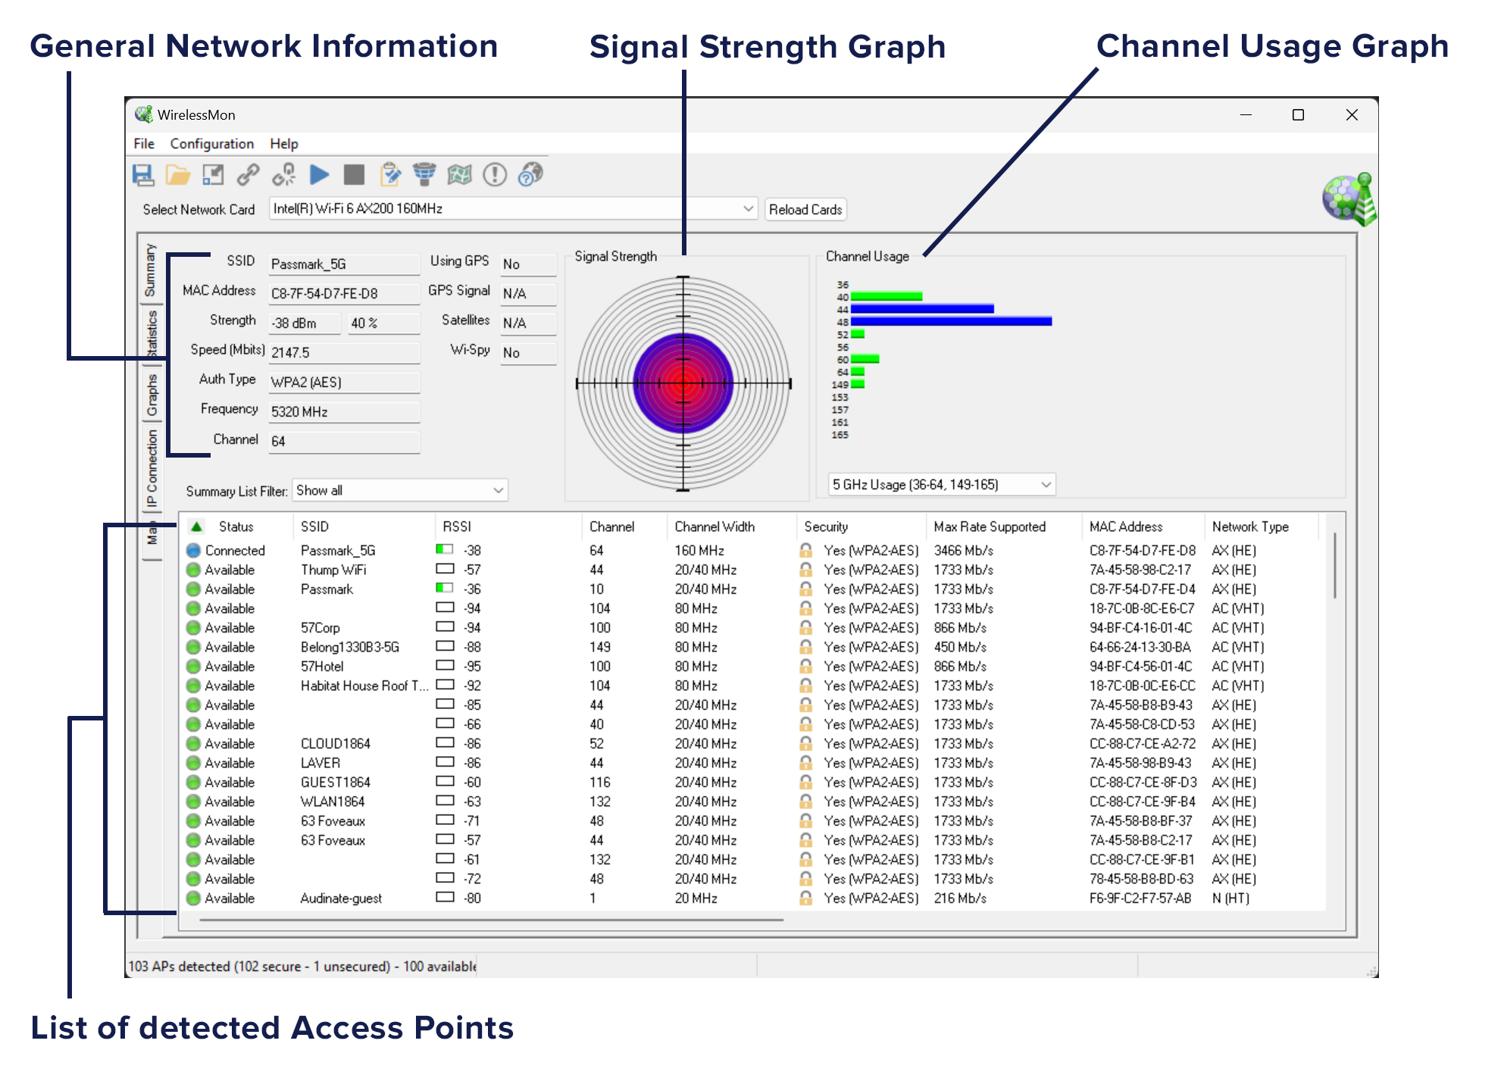
Task: Open the green map toolbar icon
Action: (459, 175)
